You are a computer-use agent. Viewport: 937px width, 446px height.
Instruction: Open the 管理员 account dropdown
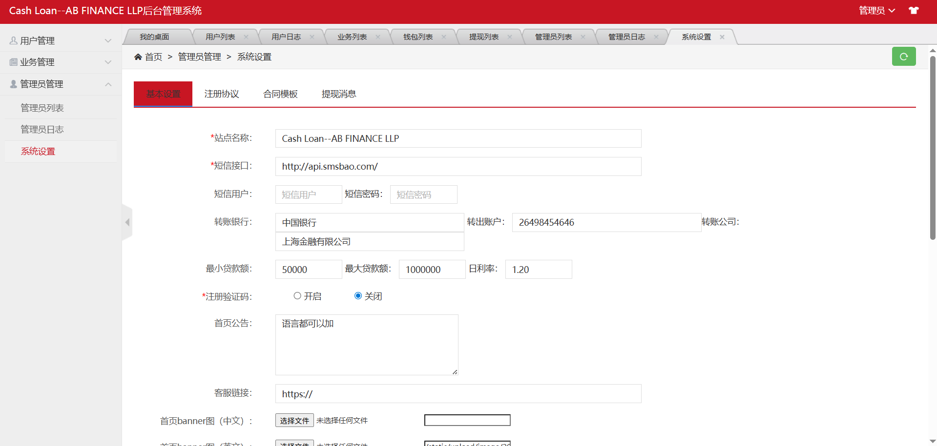click(876, 10)
